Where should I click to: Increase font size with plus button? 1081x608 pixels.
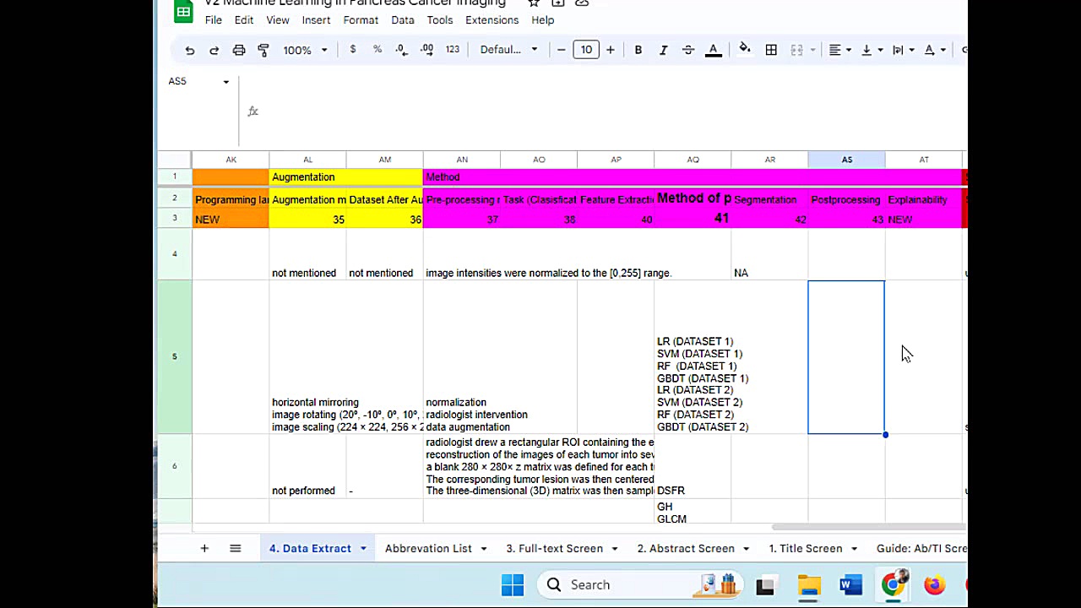(x=611, y=50)
